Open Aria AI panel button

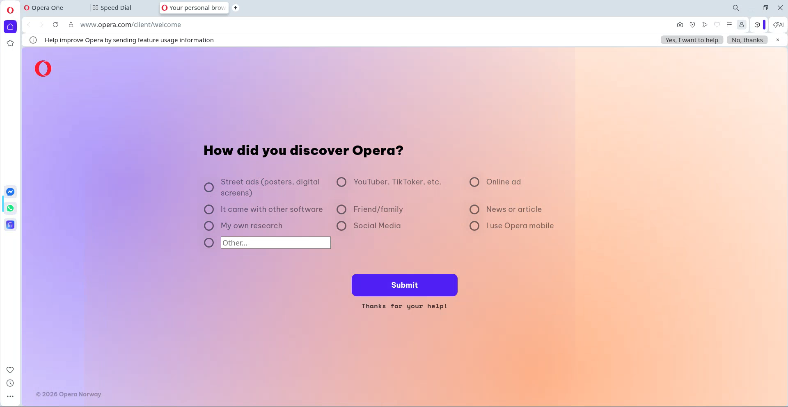click(778, 25)
